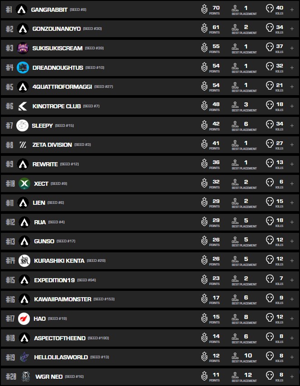Expand the GANGRABBIT row details
300x386 pixels.
tap(292, 10)
